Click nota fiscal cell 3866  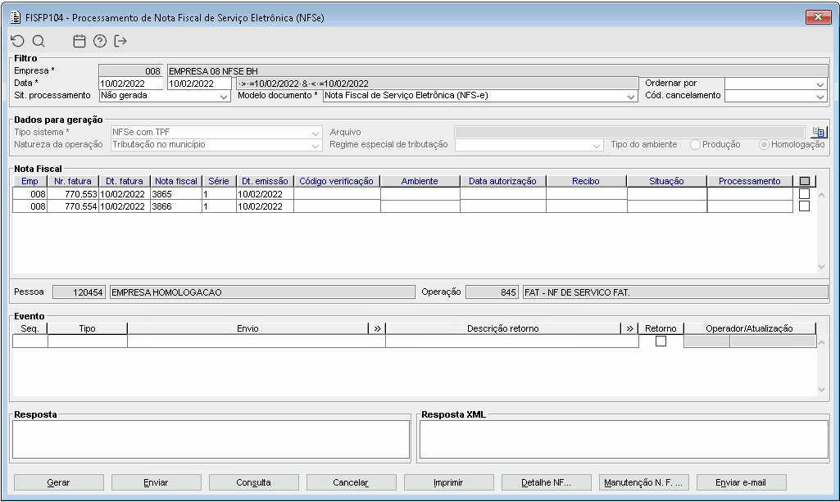pos(176,206)
